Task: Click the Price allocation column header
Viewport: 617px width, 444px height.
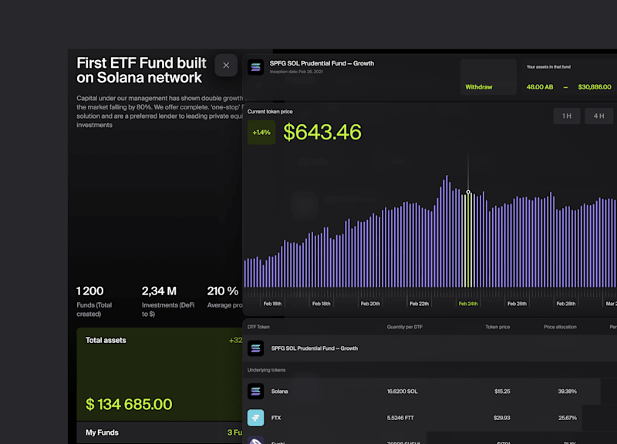Action: 560,327
